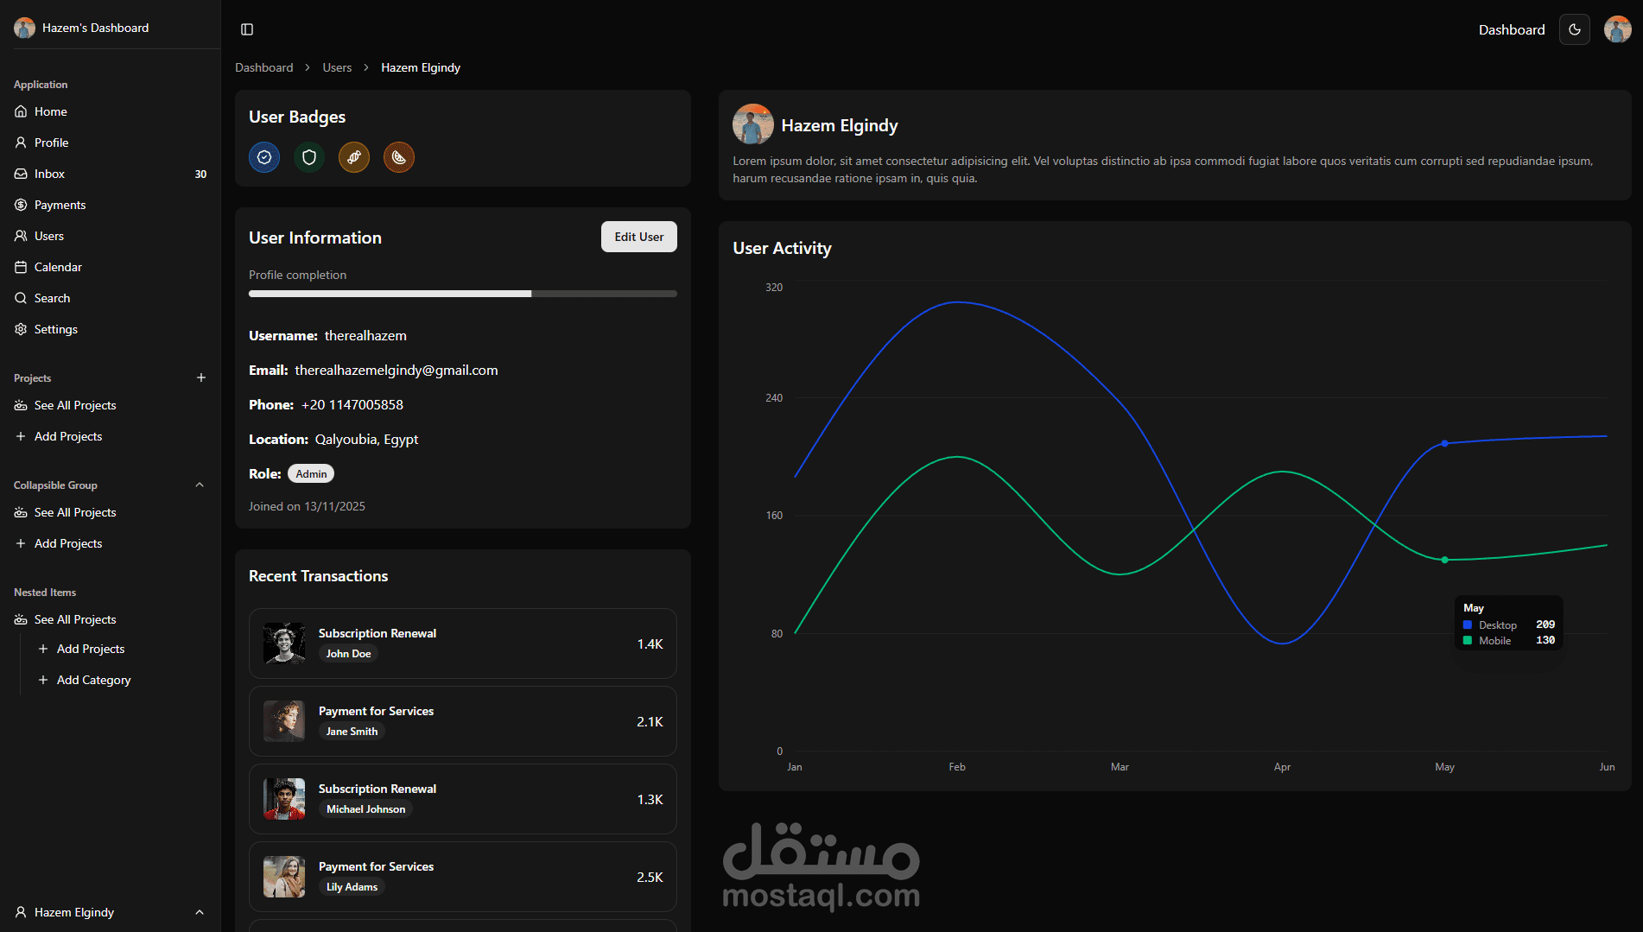Click the Michael Johnson name tag
This screenshot has width=1643, height=932.
click(x=365, y=809)
